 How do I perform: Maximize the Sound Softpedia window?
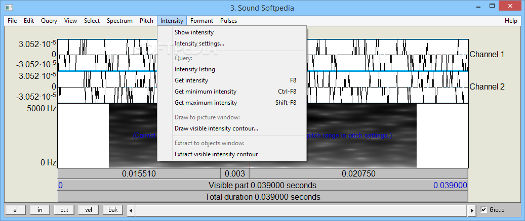(492, 6)
